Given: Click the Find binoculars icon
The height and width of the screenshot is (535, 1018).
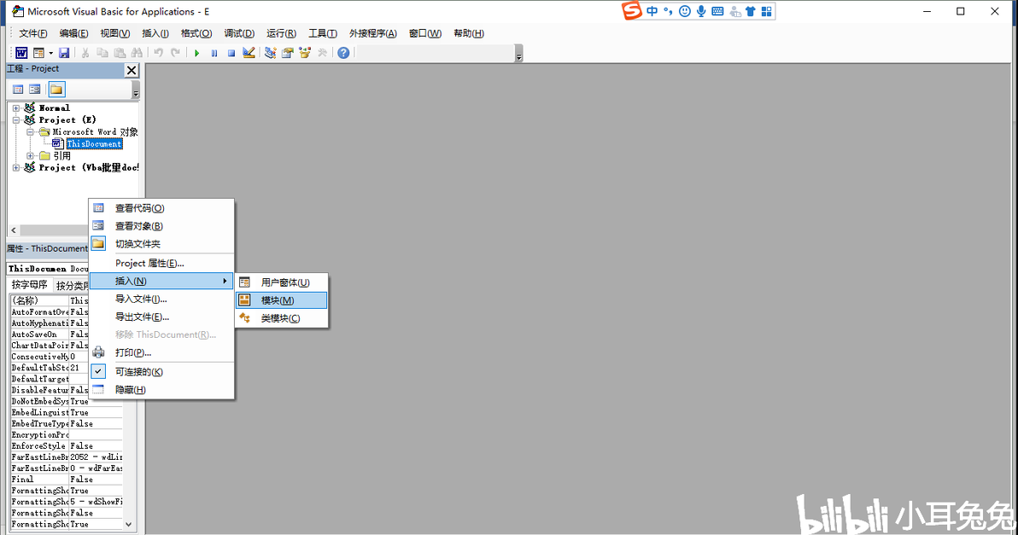Looking at the screenshot, I should 137,53.
